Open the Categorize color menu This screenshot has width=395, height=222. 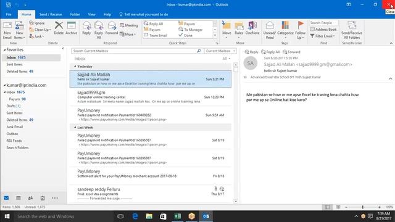[x=285, y=30]
